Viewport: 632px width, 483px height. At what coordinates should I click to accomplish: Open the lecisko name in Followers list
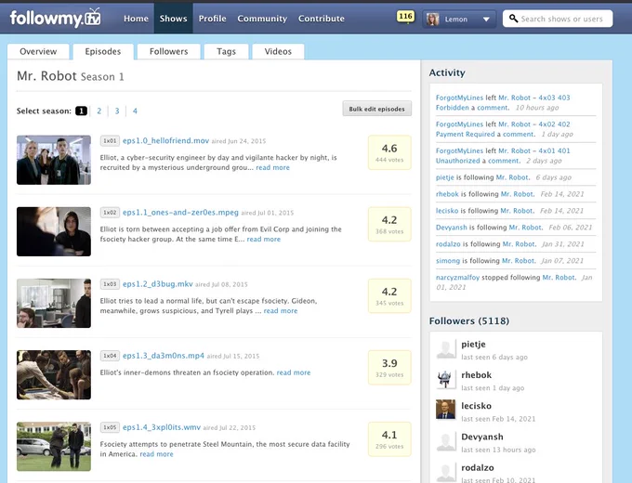(x=476, y=406)
